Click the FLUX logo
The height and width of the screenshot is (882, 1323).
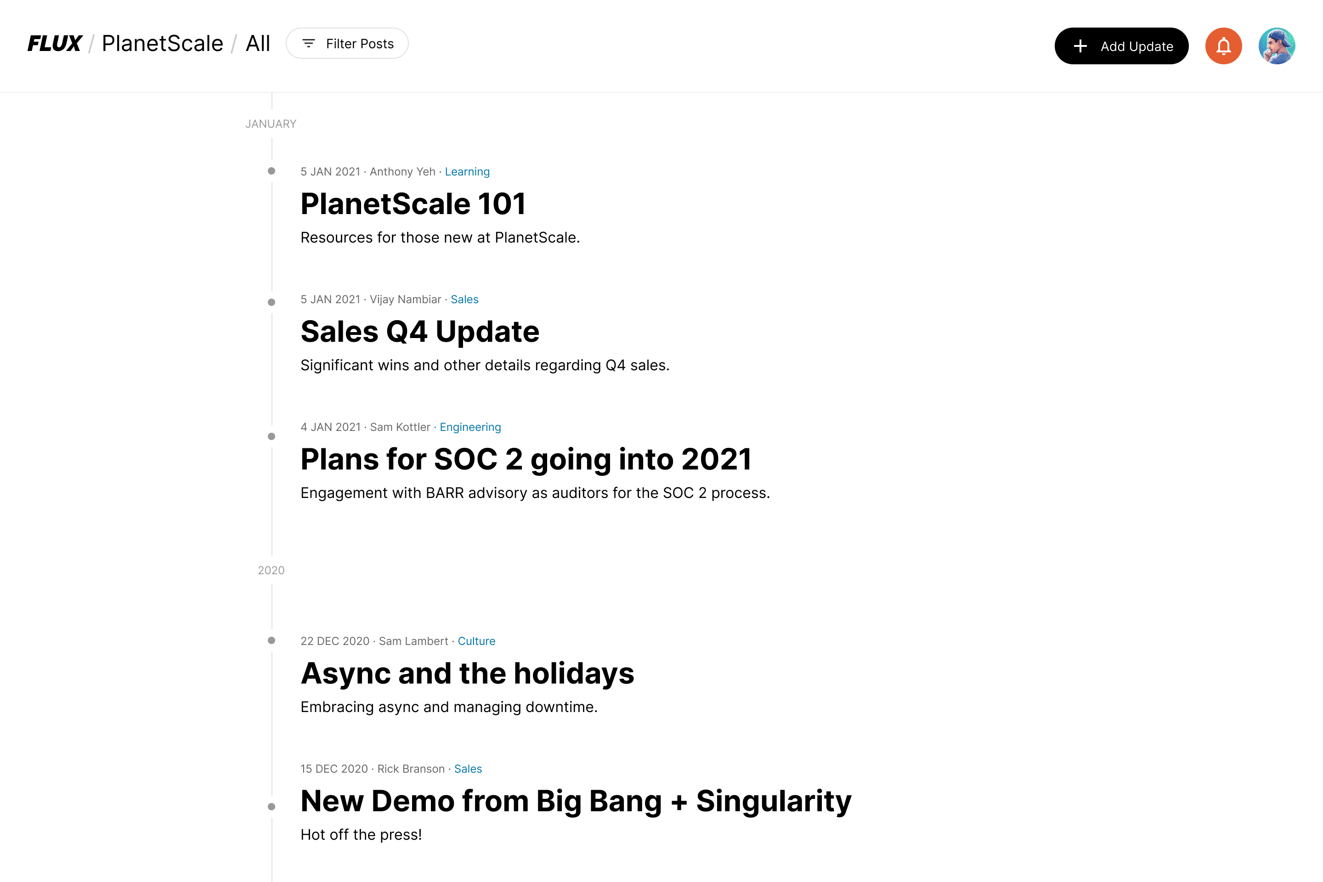[x=55, y=44]
